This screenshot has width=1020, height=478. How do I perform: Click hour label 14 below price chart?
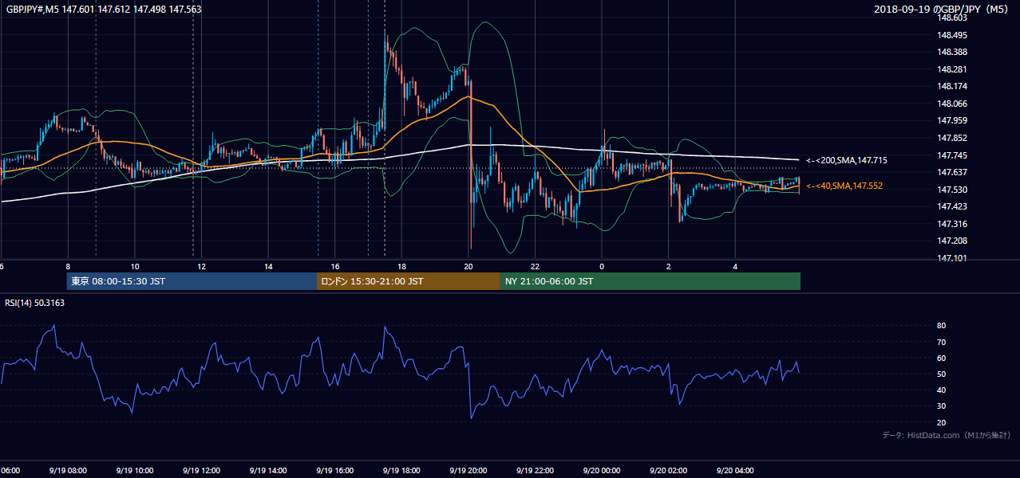(x=269, y=266)
